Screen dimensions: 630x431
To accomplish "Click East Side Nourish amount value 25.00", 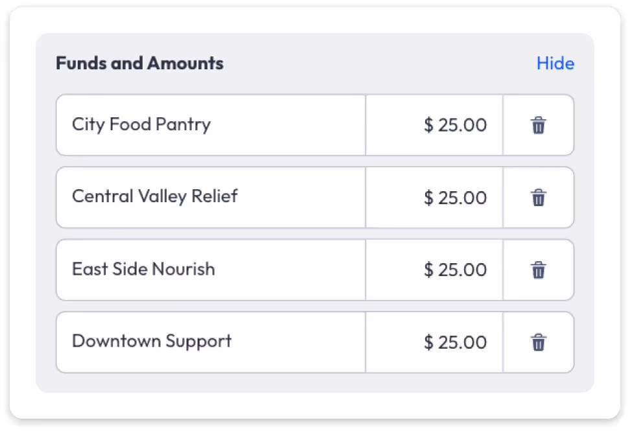I will [x=462, y=270].
